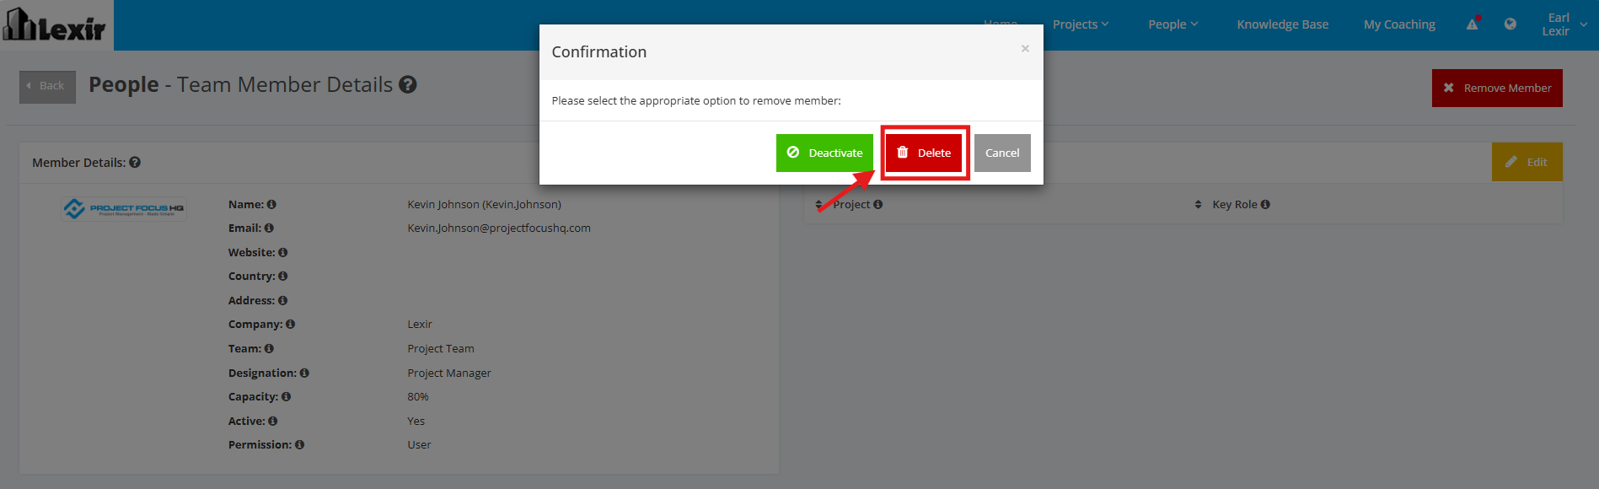This screenshot has width=1599, height=489.
Task: Close the Confirmation dialog with X
Action: coord(1025,49)
